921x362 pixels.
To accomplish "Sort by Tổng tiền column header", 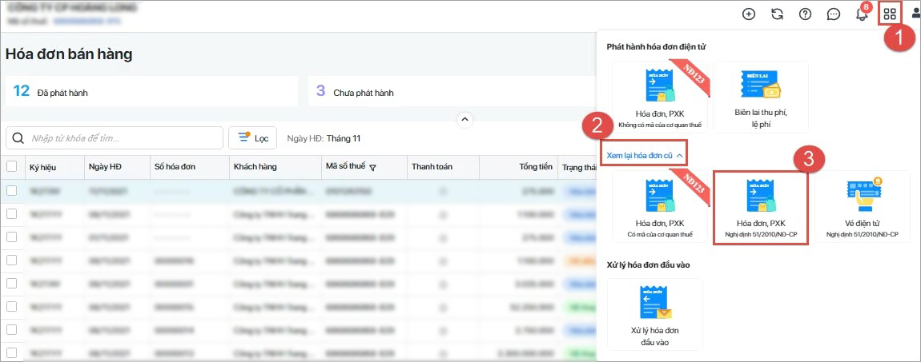I will pyautogui.click(x=536, y=167).
